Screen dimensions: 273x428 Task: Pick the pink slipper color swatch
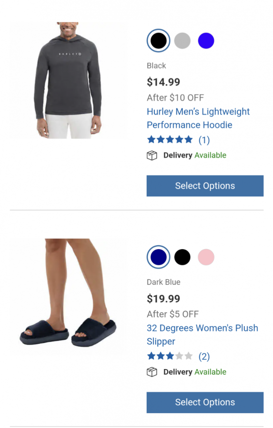tap(206, 257)
